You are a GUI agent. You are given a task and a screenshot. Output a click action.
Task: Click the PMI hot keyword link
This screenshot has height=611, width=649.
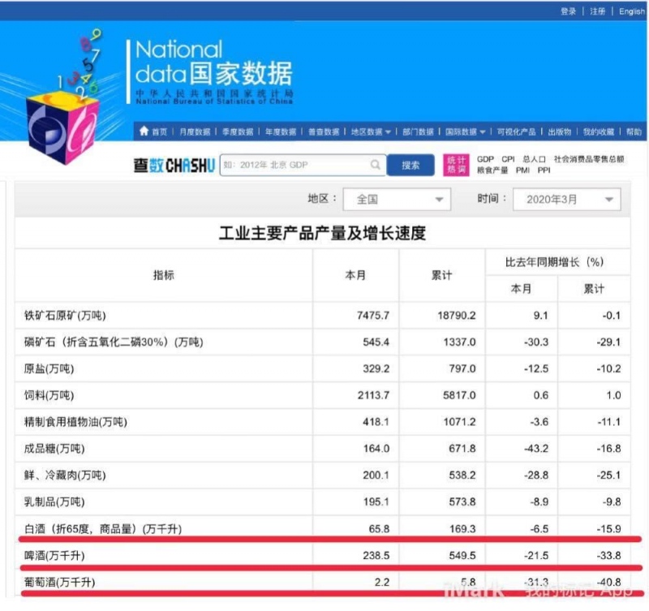(x=522, y=170)
